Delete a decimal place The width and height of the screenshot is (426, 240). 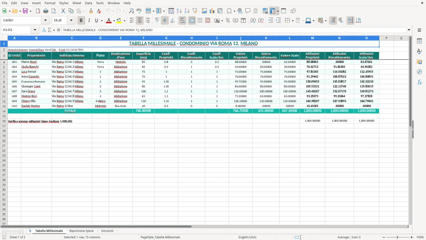tap(261, 21)
